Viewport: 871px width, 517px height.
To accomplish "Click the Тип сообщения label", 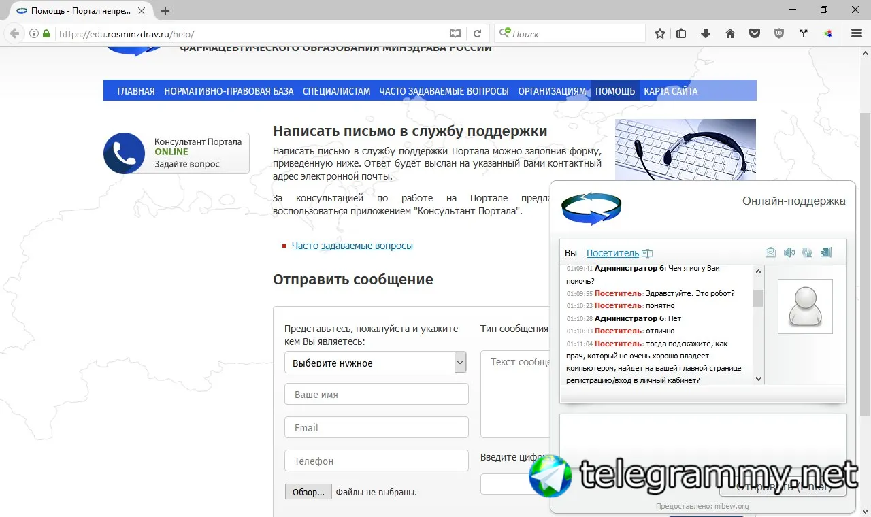I will [514, 329].
